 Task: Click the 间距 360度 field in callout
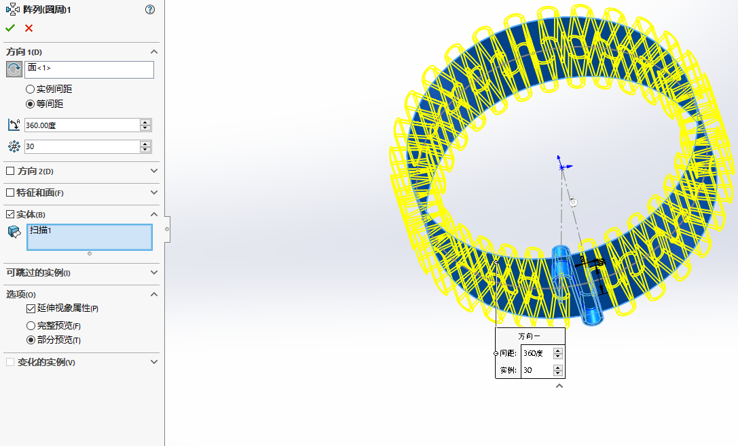click(537, 353)
